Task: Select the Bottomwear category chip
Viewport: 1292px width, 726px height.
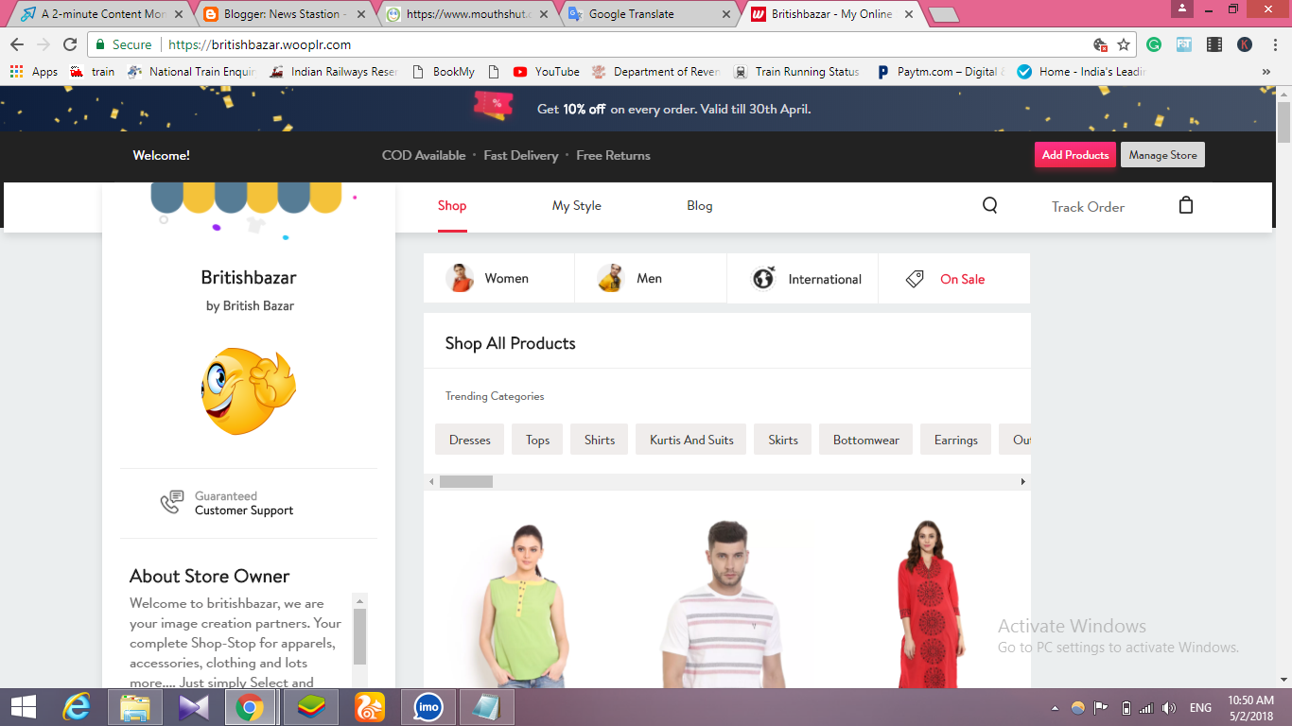Action: 866,440
